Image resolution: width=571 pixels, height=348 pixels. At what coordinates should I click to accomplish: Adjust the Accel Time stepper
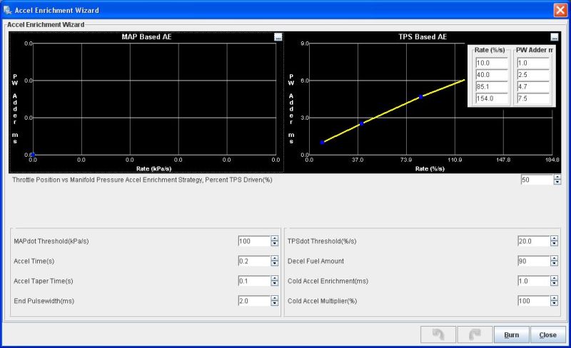[x=274, y=261]
